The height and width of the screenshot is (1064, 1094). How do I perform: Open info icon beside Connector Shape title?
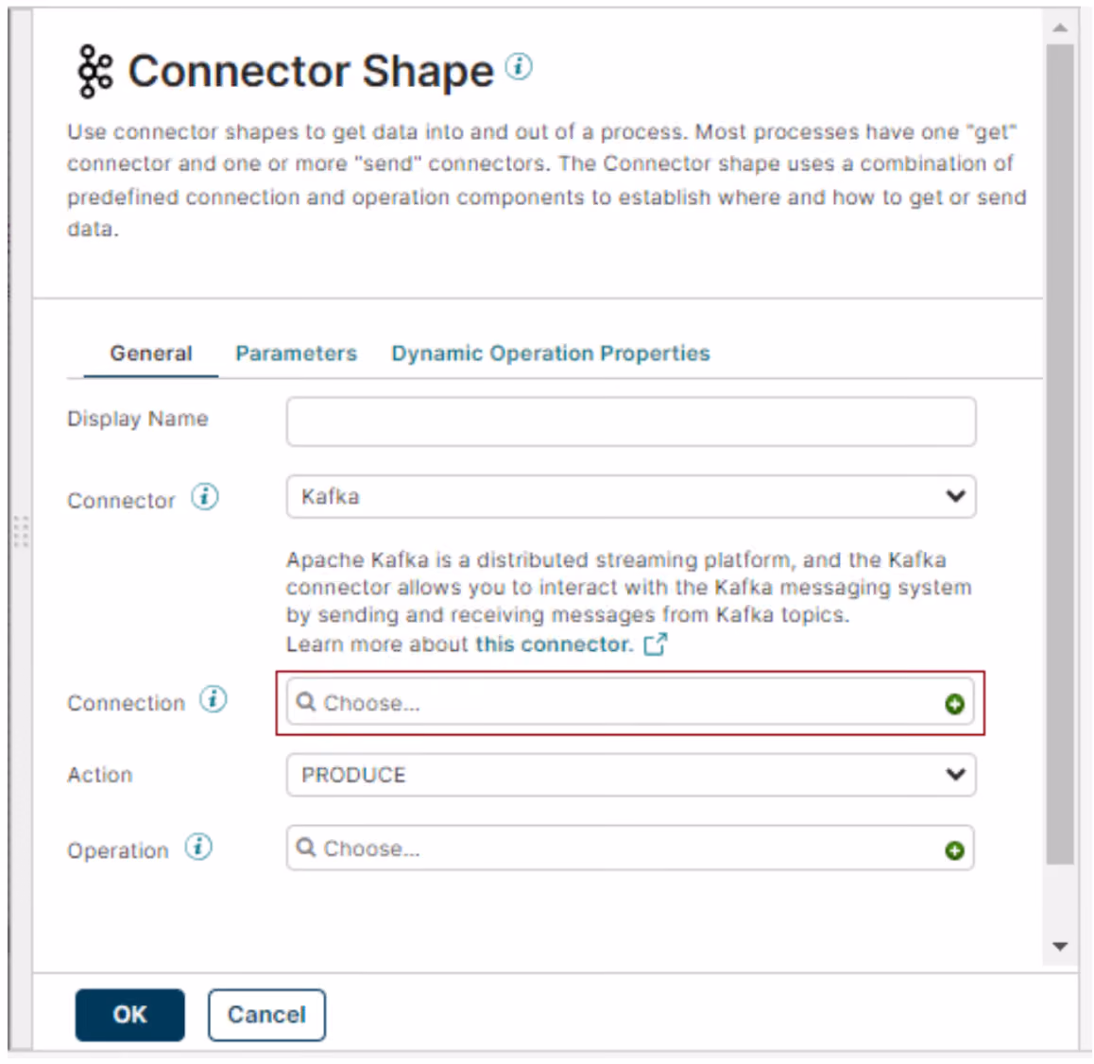pos(519,66)
